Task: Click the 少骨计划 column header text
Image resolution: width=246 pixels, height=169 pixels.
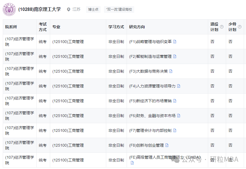Action: tap(232, 27)
